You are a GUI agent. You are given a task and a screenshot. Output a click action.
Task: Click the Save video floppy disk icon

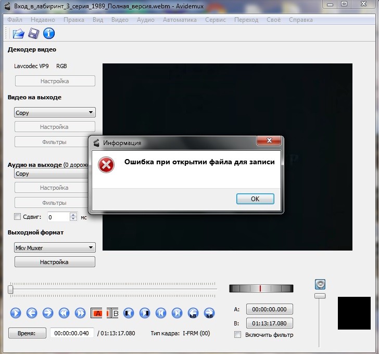(x=34, y=34)
